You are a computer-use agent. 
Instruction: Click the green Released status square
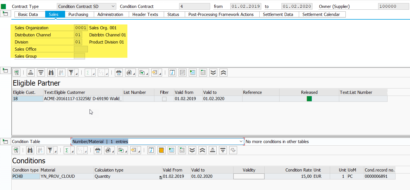pyautogui.click(x=309, y=99)
